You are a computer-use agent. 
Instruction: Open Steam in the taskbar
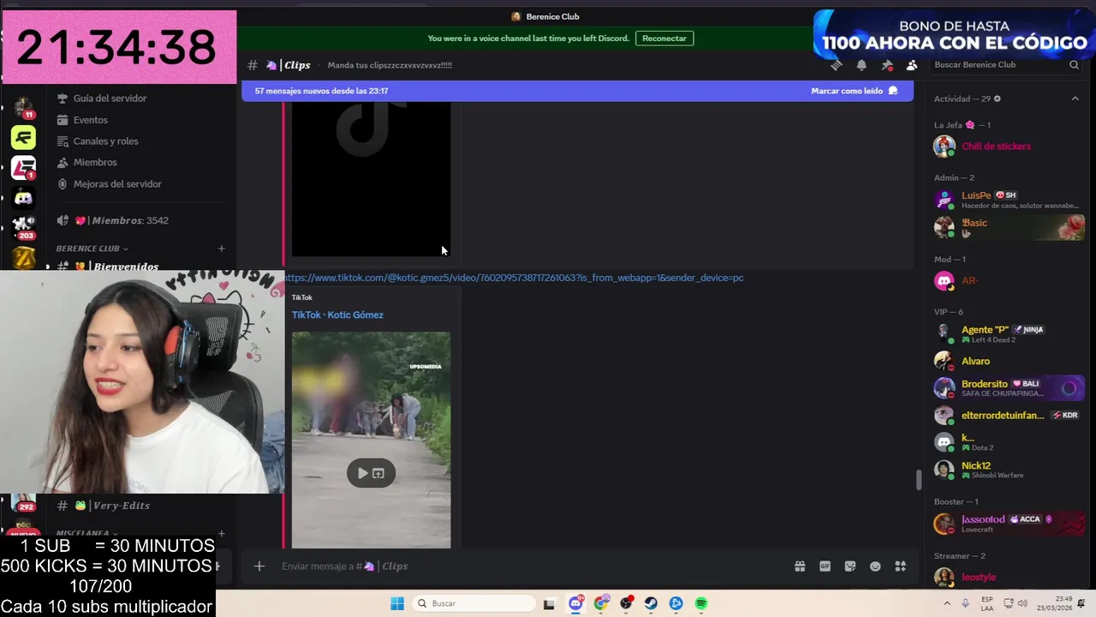651,603
